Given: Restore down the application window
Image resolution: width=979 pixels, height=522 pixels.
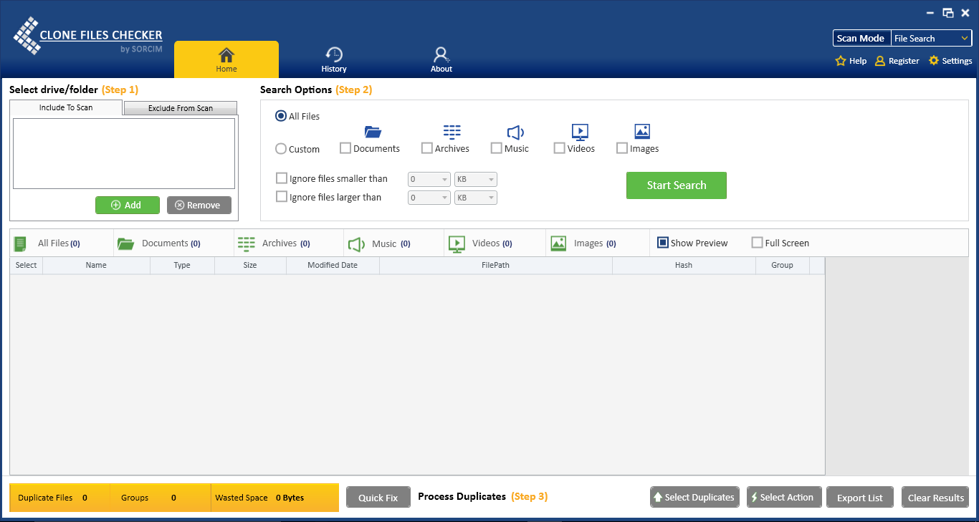Looking at the screenshot, I should pos(948,13).
